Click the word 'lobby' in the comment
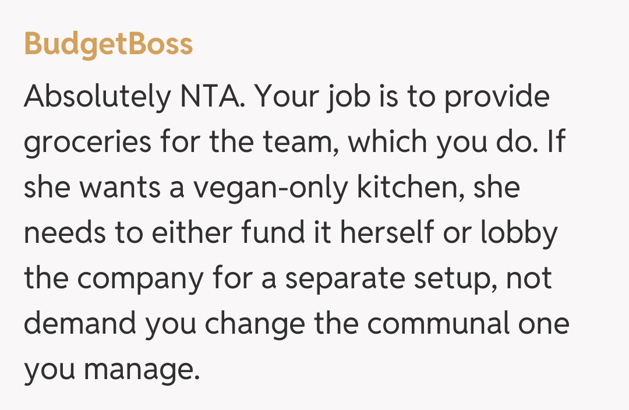This screenshot has width=629, height=410. pos(518,234)
